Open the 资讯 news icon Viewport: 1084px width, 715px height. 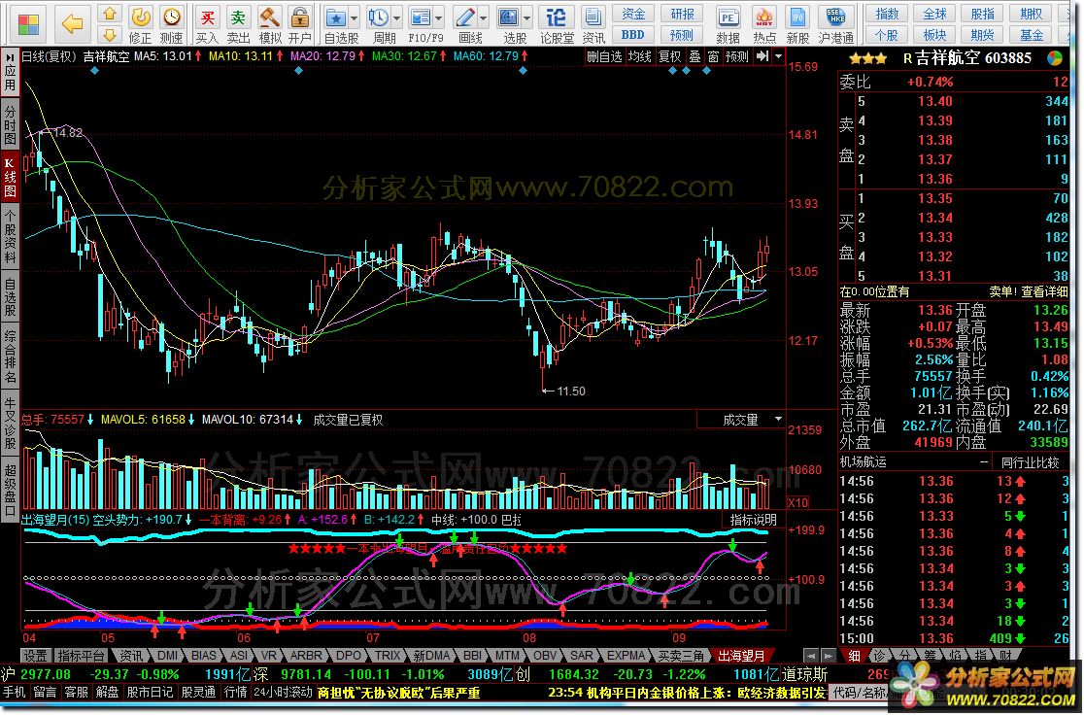[x=593, y=25]
